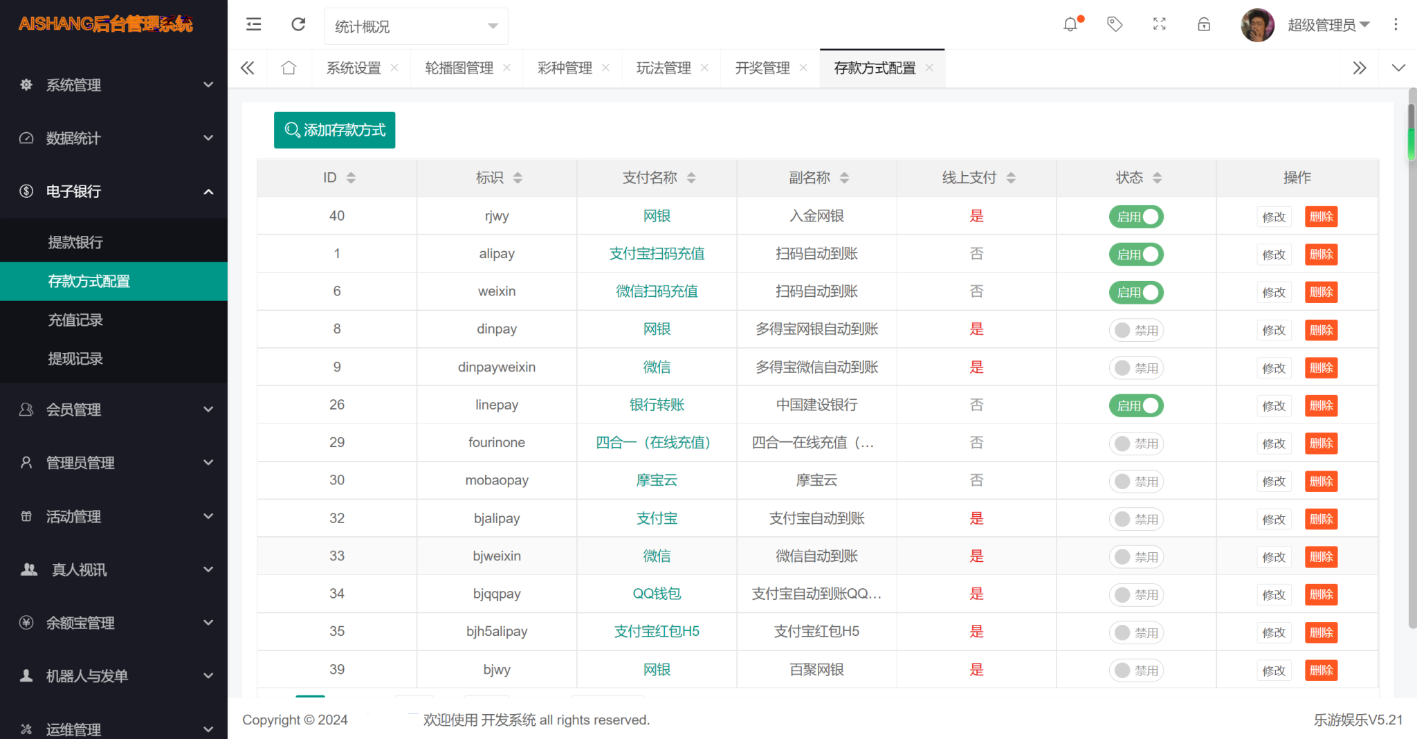1417x739 pixels.
Task: Sort the table by ID column
Action: click(x=351, y=178)
